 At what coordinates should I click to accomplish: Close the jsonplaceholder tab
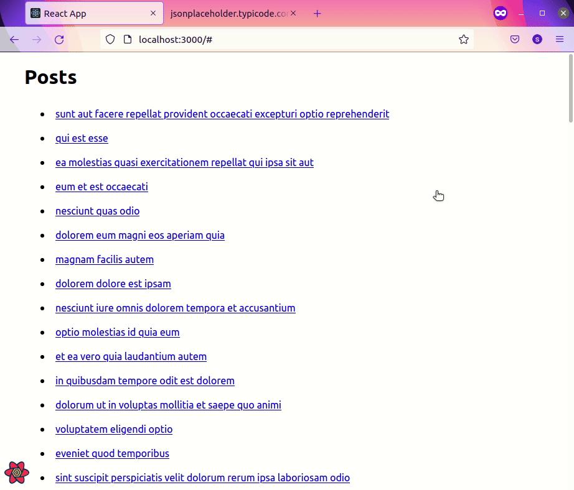pos(293,14)
